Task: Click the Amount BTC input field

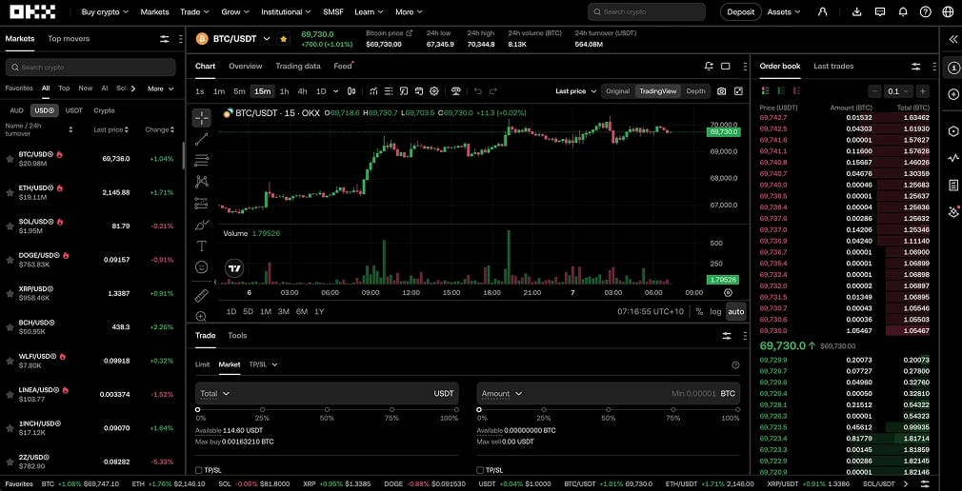Action: 609,394
